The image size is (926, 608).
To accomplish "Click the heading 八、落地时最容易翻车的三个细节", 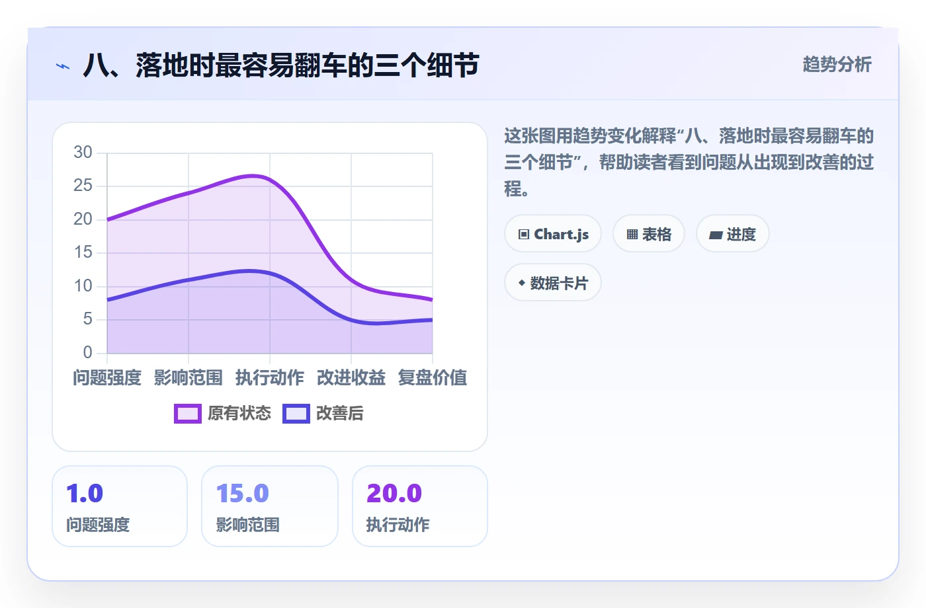I will (x=281, y=65).
